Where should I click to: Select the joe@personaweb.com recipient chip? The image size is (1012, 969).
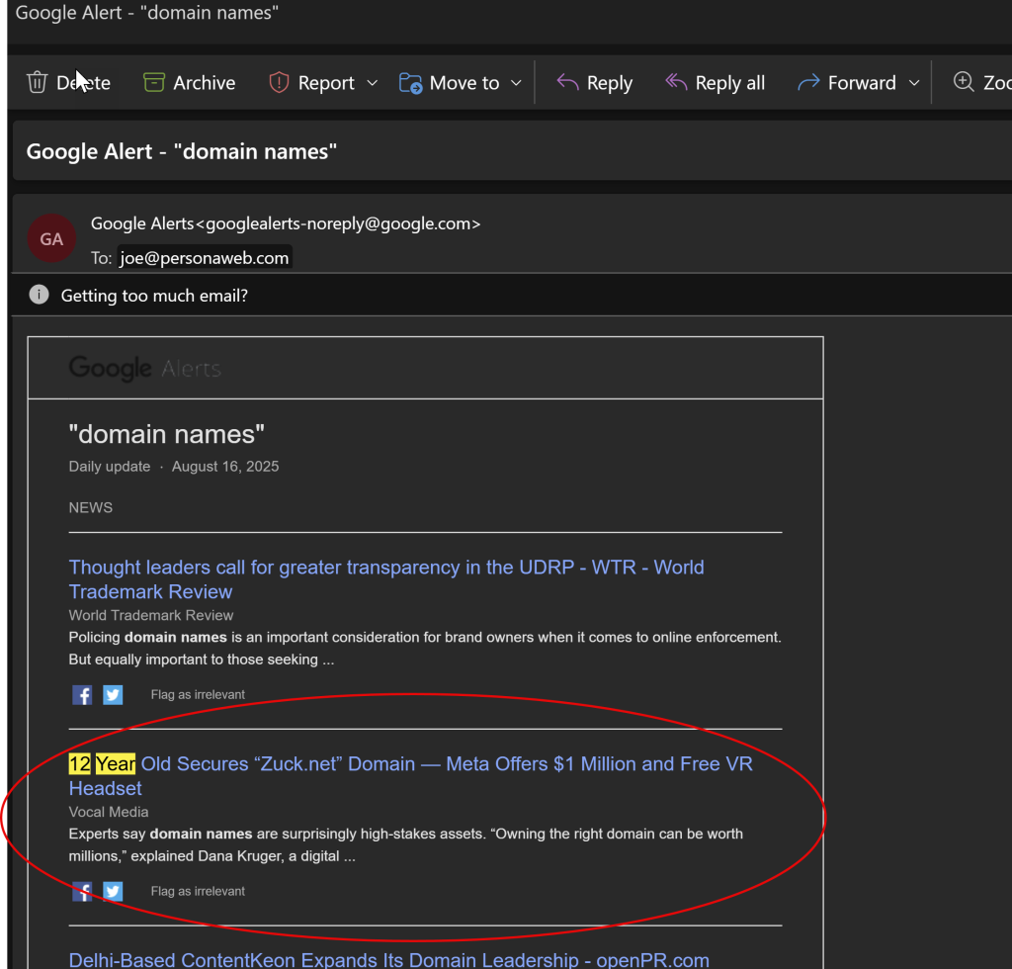pyautogui.click(x=205, y=258)
